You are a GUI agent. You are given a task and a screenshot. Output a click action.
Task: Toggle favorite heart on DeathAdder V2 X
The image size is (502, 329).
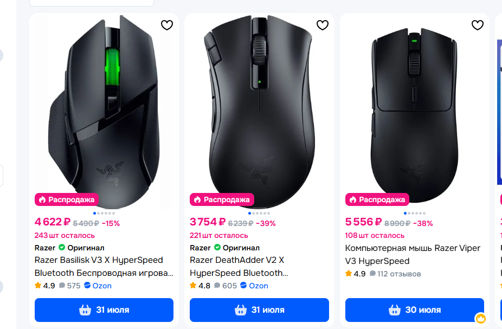[323, 25]
